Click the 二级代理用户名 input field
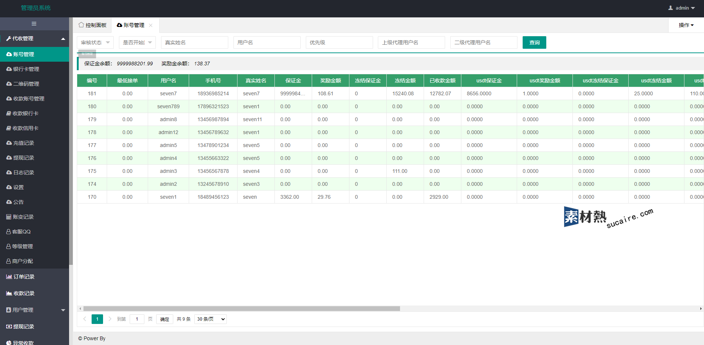The width and height of the screenshot is (704, 345). (x=484, y=42)
